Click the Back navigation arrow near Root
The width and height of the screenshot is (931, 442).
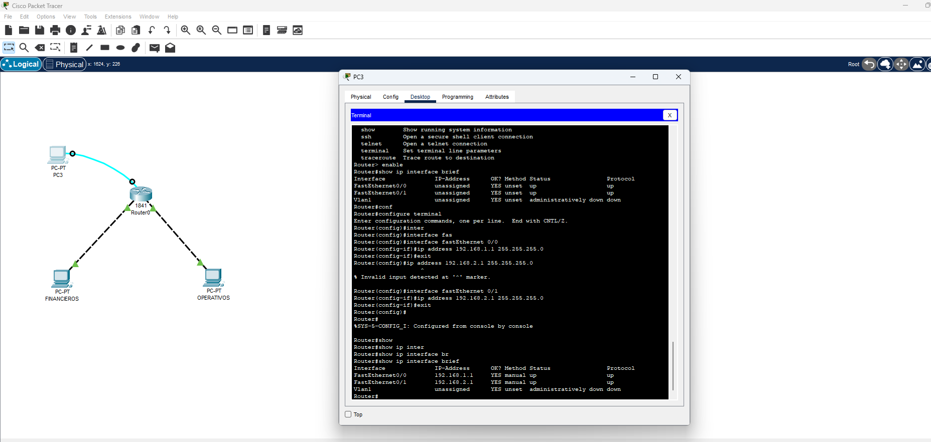point(869,64)
